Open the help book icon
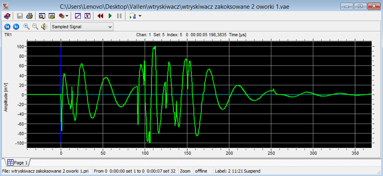383x176 pixels. [7, 16]
